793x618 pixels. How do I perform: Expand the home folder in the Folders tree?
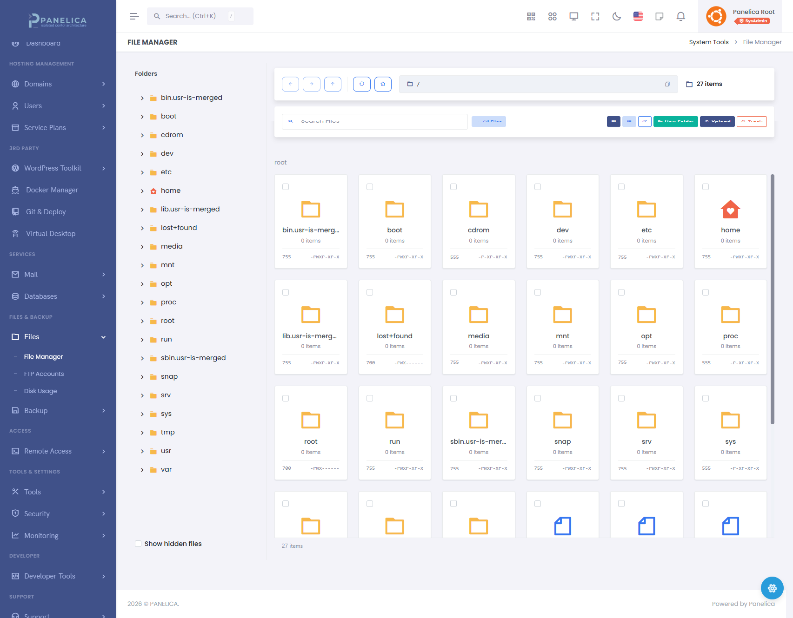[x=142, y=191]
